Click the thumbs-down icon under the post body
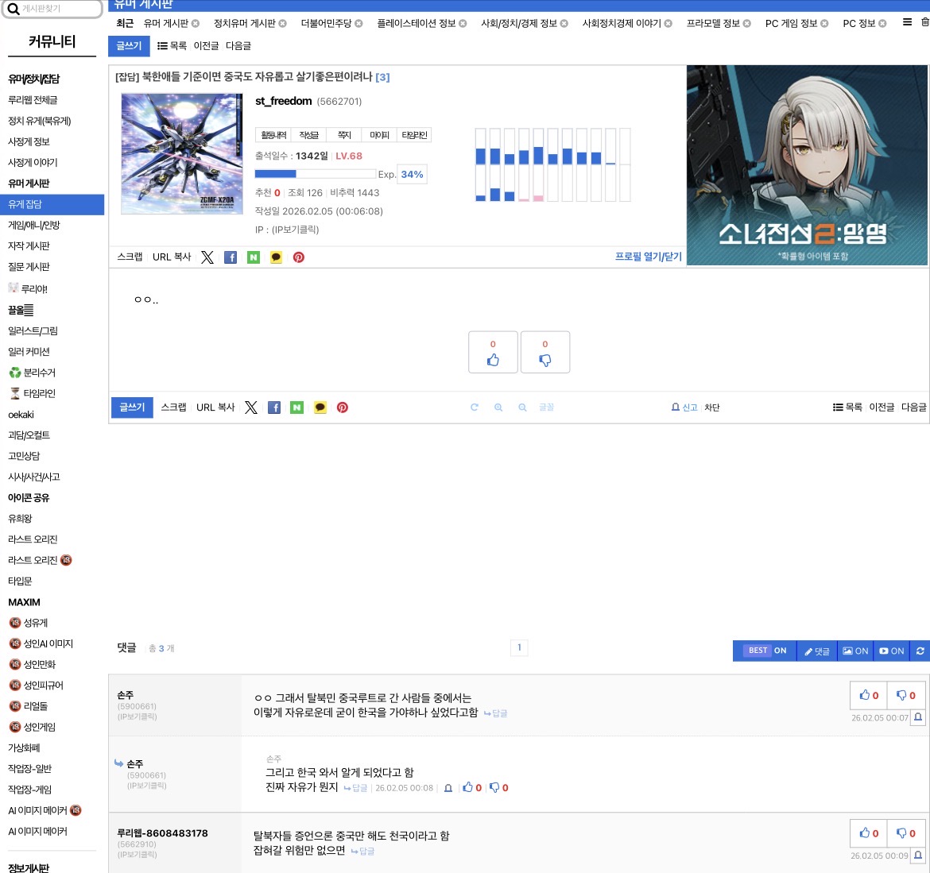 point(544,360)
